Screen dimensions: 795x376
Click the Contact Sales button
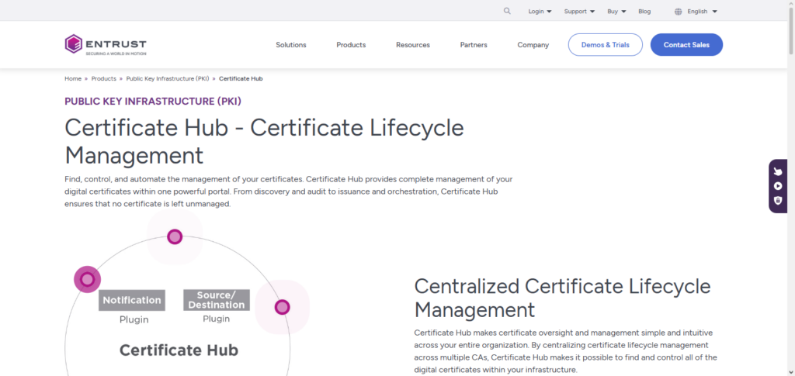[686, 44]
